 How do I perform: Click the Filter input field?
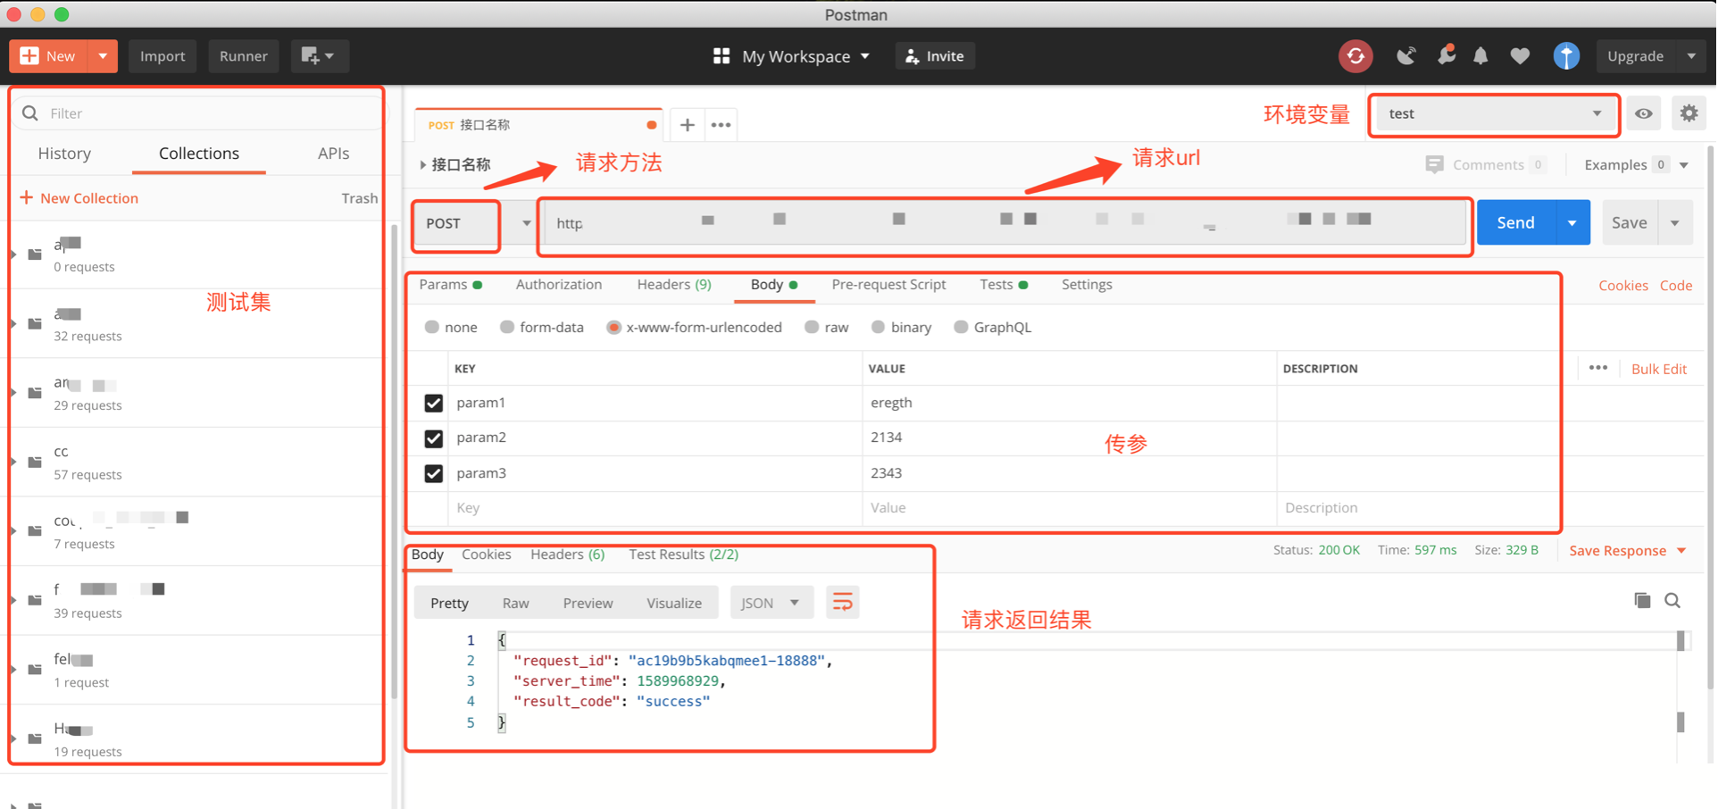point(199,113)
